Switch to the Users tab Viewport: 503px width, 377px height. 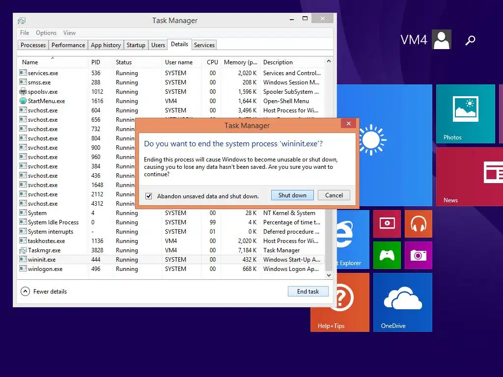pyautogui.click(x=158, y=45)
